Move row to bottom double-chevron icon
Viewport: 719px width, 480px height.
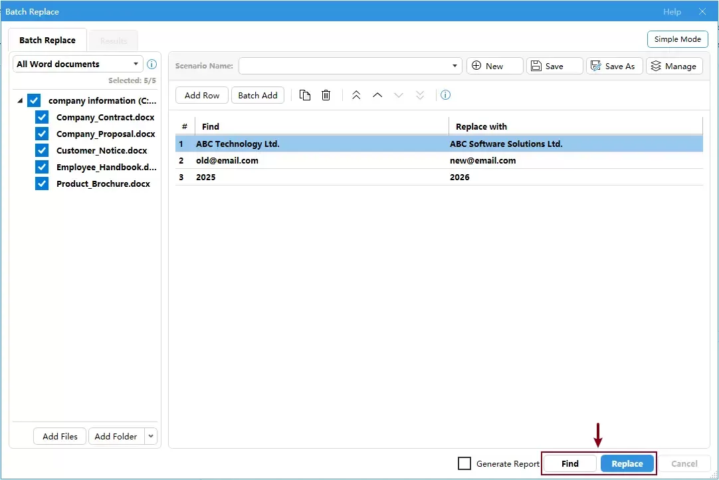coord(420,95)
